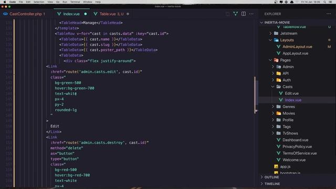Click 'admin.casts.edit' route text in code
The image size is (336, 189).
(99, 72)
